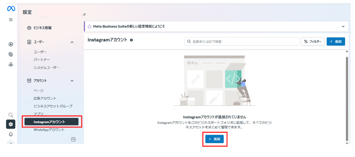Open アプリ settings
Screen dimensions: 355x157
coord(38,114)
